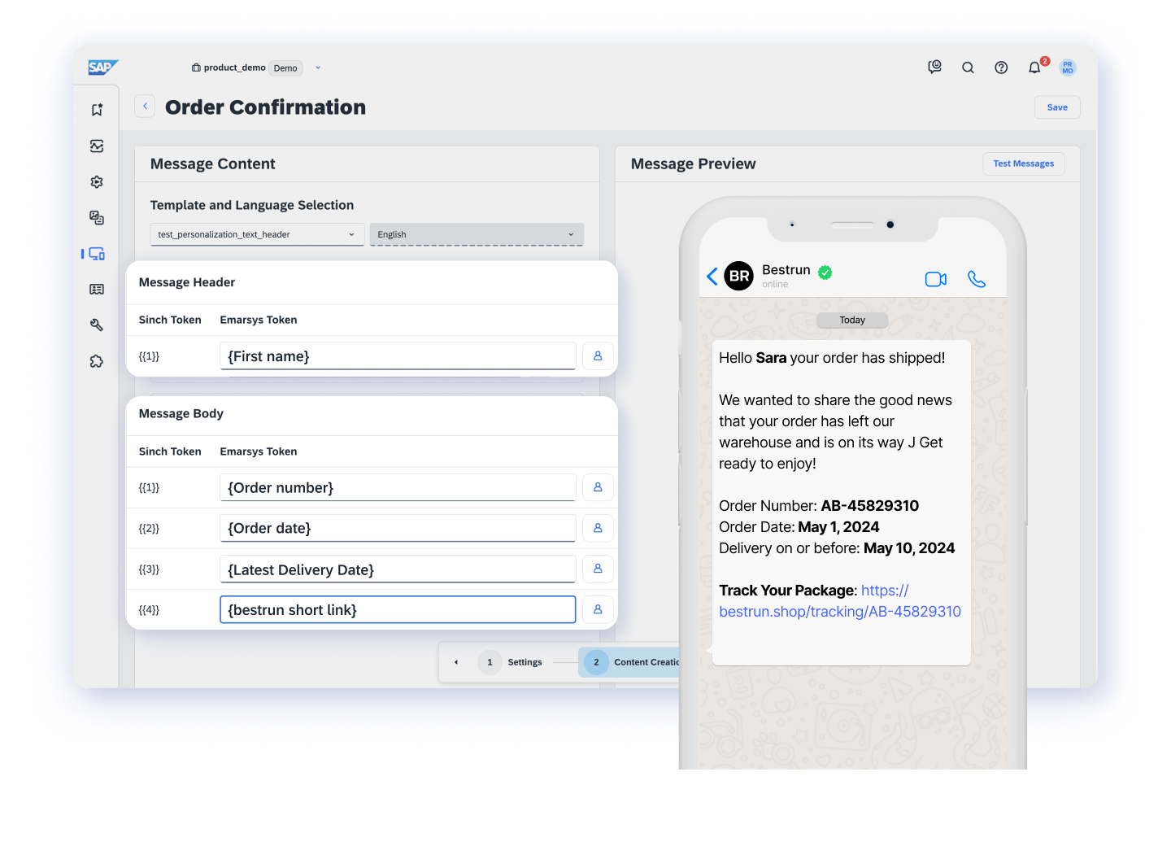Click the personalization icon beside First name token
This screenshot has width=1171, height=846.
click(598, 355)
